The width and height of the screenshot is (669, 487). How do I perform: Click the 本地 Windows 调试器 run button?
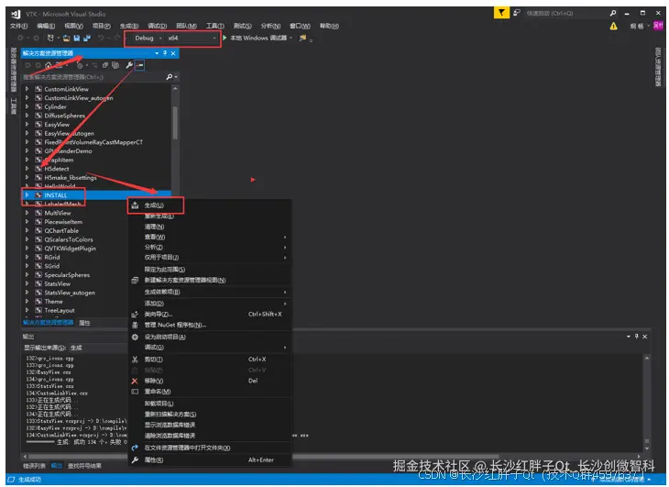[x=258, y=38]
